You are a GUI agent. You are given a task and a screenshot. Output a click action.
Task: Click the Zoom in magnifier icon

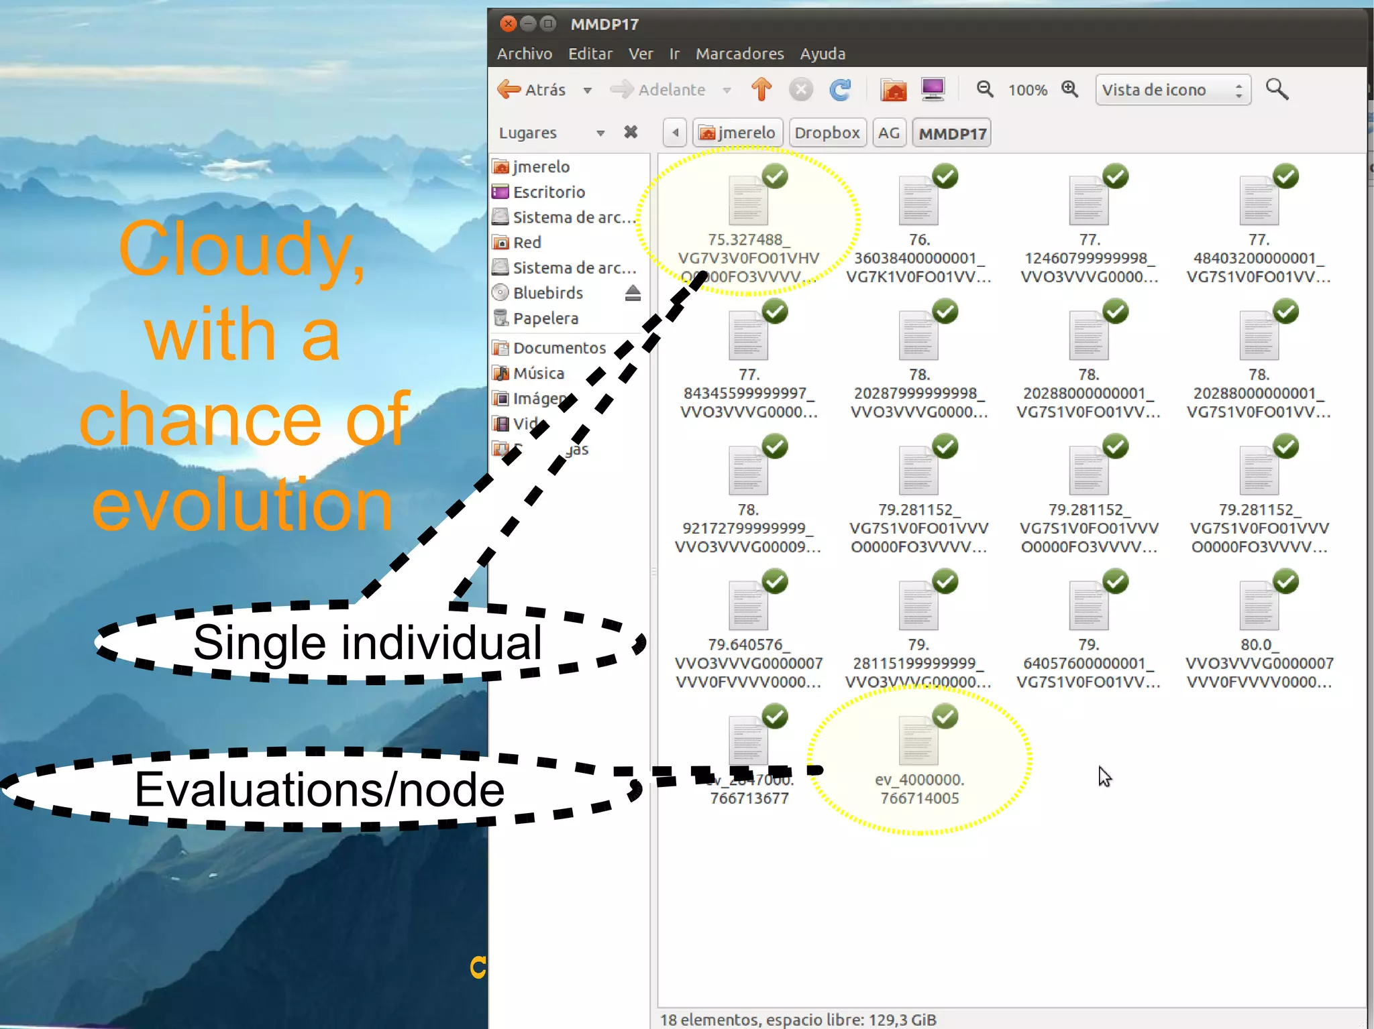point(1070,89)
